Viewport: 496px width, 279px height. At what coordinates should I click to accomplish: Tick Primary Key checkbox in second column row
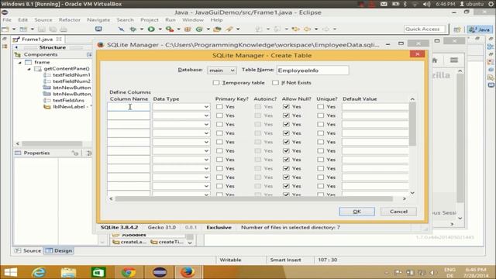click(x=219, y=115)
